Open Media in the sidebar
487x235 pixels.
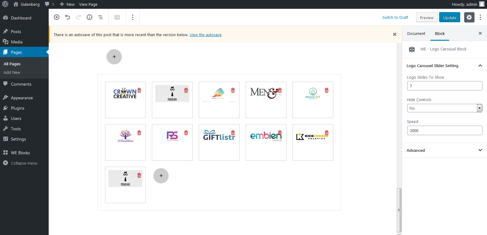(x=24, y=42)
